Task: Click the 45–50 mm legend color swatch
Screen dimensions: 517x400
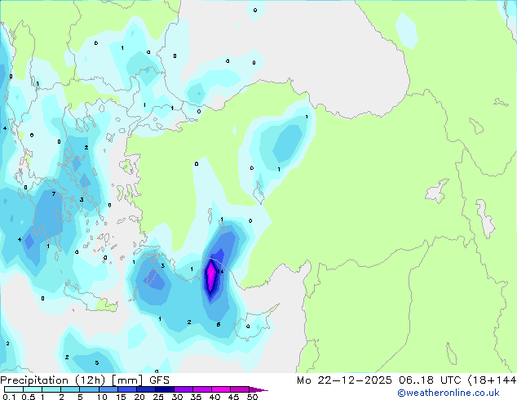Action: point(240,389)
